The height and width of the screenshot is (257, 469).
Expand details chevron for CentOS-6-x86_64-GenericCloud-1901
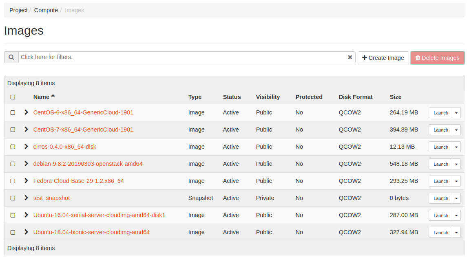(27, 112)
